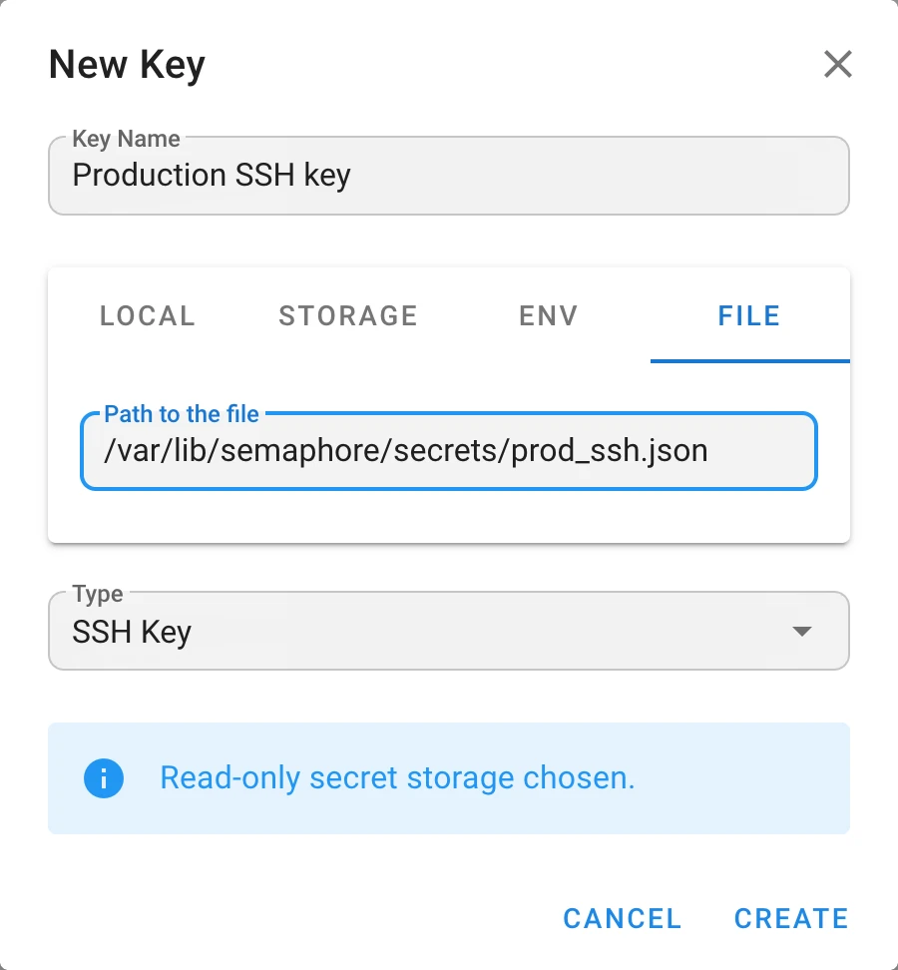Cancel key creation
This screenshot has height=970, width=898.
pos(623,919)
